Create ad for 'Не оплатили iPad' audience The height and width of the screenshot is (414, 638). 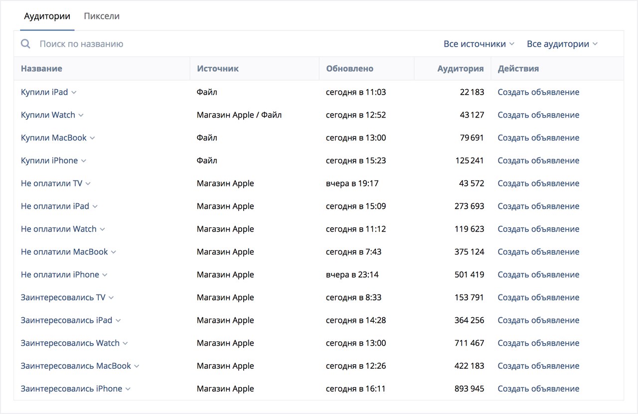point(538,206)
